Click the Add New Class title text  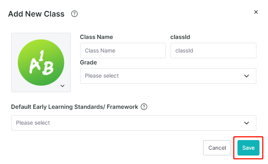coord(36,14)
